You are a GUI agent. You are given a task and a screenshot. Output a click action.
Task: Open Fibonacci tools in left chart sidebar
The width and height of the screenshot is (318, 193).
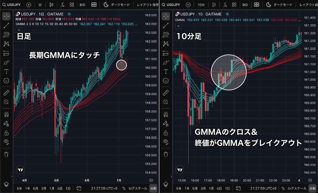coord(6,35)
